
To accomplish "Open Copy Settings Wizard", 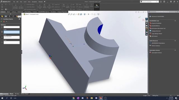I will tap(157, 34).
